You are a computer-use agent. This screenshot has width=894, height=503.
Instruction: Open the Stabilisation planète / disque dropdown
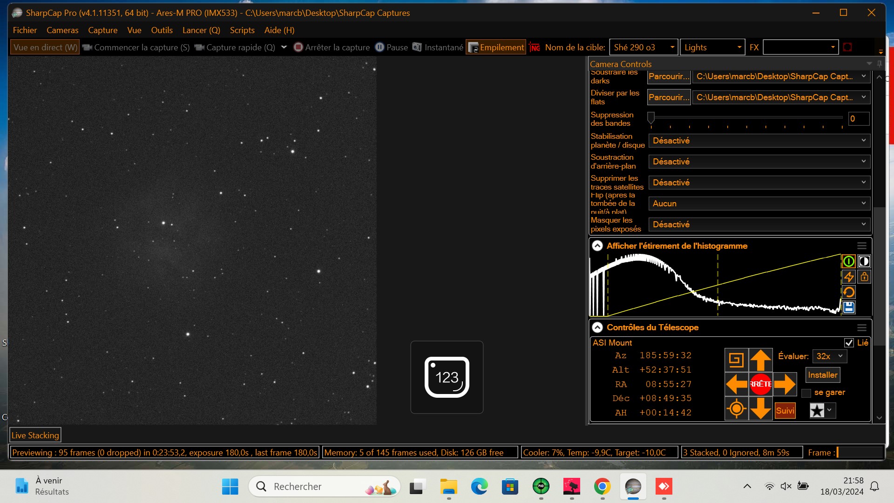coord(759,140)
